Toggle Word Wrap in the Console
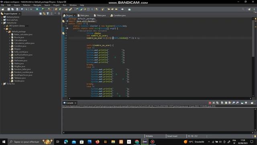 (230, 103)
